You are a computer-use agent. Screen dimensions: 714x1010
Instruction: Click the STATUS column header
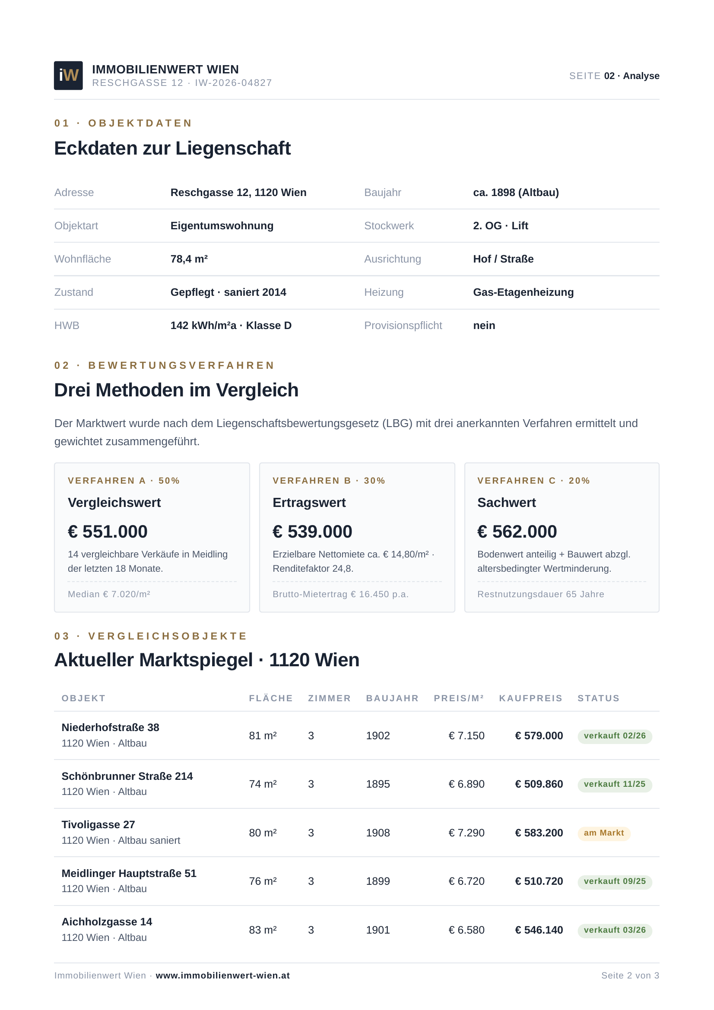[599, 699]
